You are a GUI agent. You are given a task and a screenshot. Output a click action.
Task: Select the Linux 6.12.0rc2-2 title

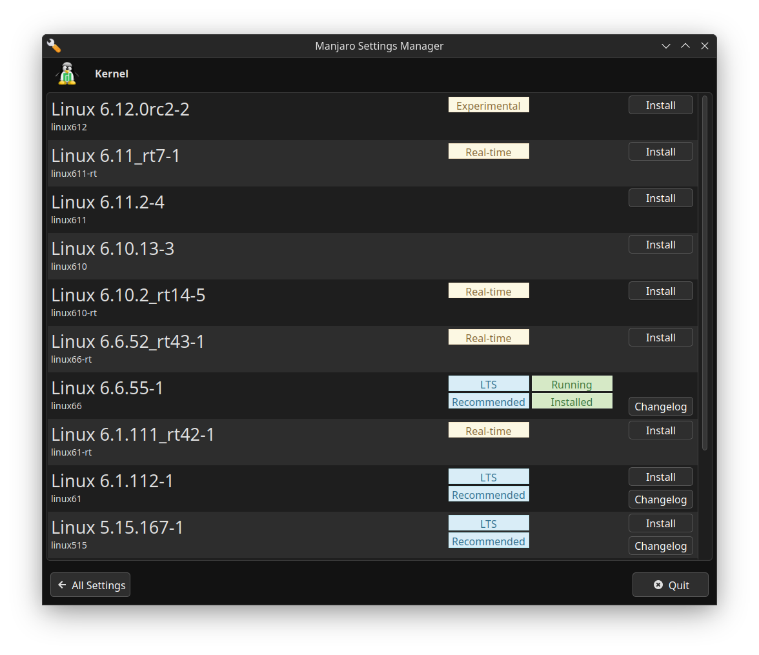tap(120, 109)
